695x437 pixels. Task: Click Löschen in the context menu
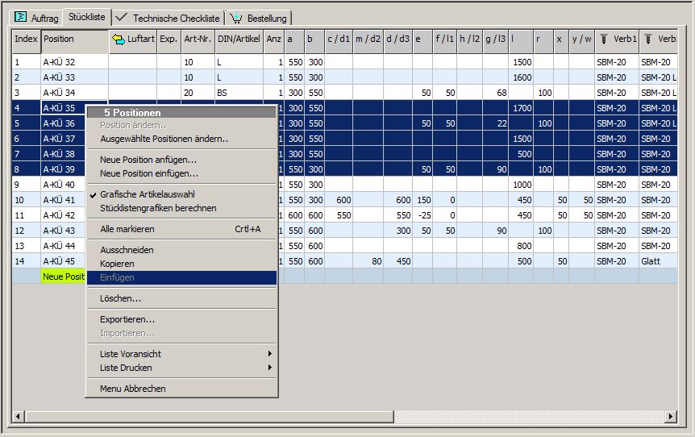(120, 298)
